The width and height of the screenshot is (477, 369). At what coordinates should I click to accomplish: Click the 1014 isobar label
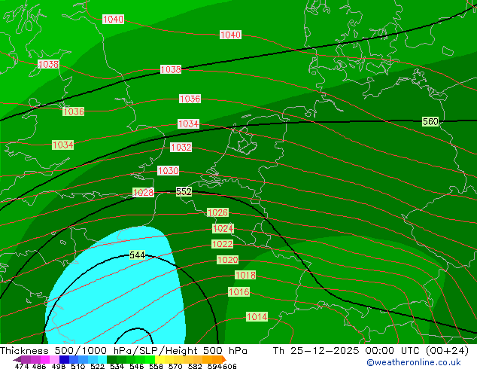257,317
